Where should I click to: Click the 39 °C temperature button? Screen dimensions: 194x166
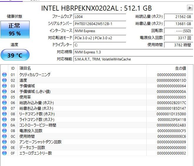[15, 55]
